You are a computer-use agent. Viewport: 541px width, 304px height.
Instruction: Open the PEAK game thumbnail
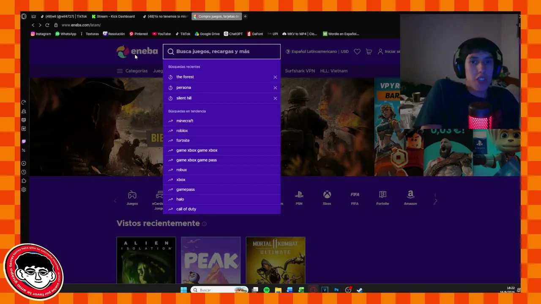tap(211, 260)
